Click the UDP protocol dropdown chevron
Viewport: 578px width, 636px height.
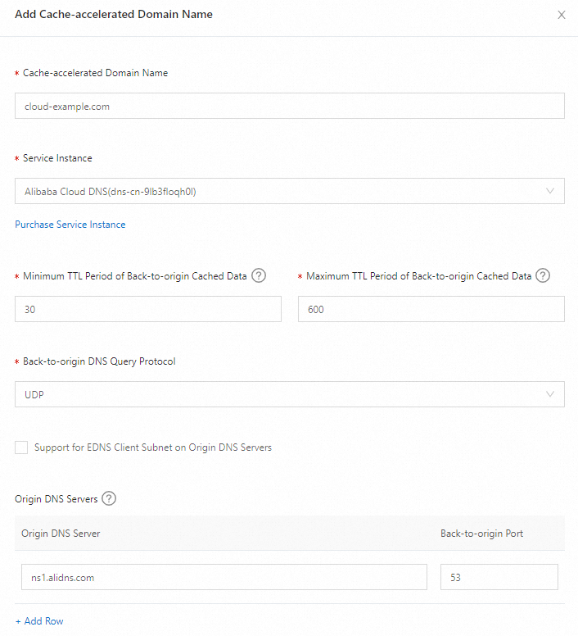coord(550,394)
